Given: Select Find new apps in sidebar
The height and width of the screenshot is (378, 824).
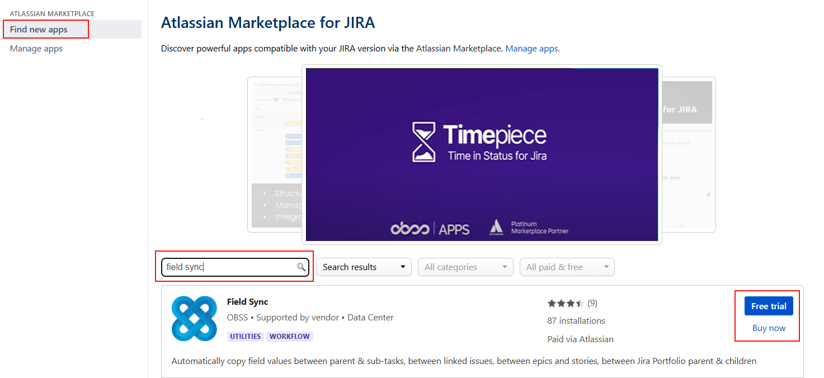Looking at the screenshot, I should click(x=39, y=30).
